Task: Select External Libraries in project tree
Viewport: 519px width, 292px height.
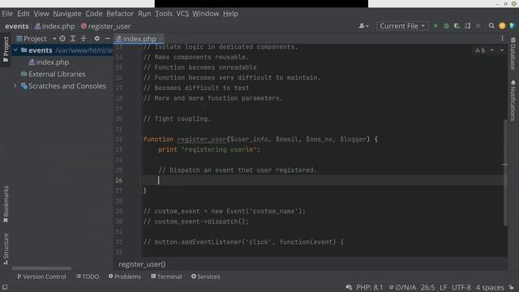Action: (x=53, y=74)
